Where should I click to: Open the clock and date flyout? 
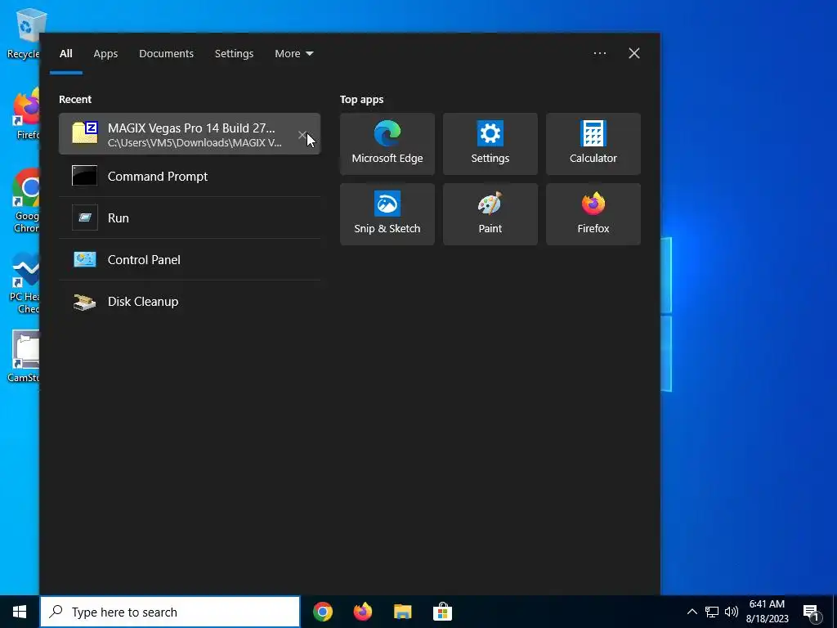767,612
